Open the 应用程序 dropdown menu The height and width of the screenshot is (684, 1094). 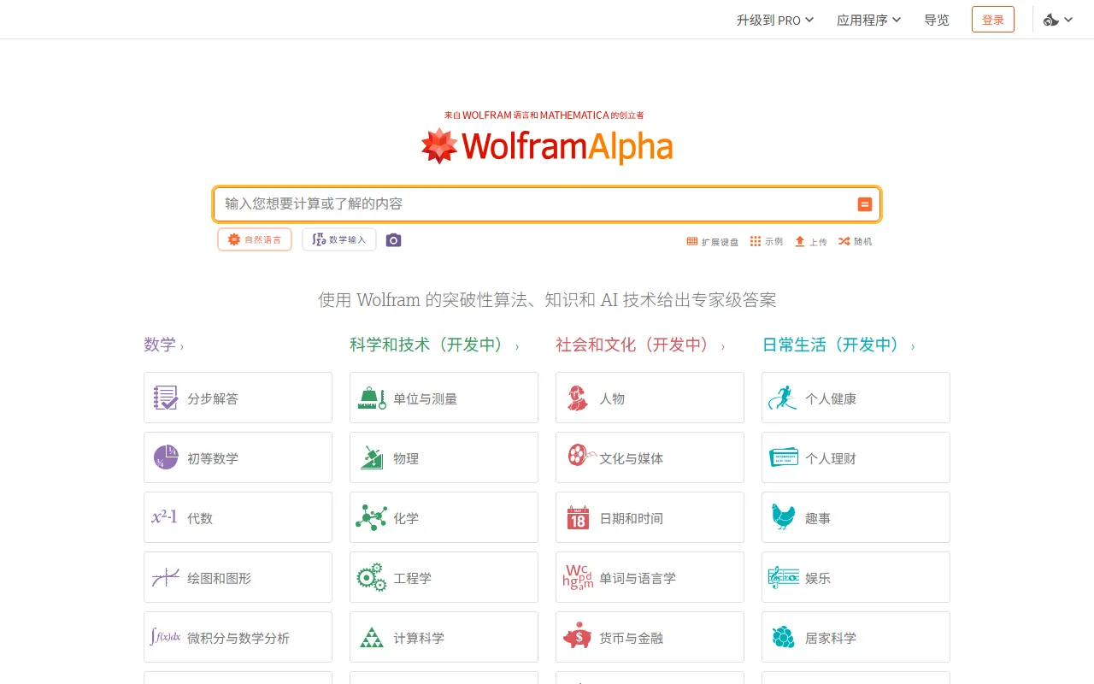coord(868,20)
